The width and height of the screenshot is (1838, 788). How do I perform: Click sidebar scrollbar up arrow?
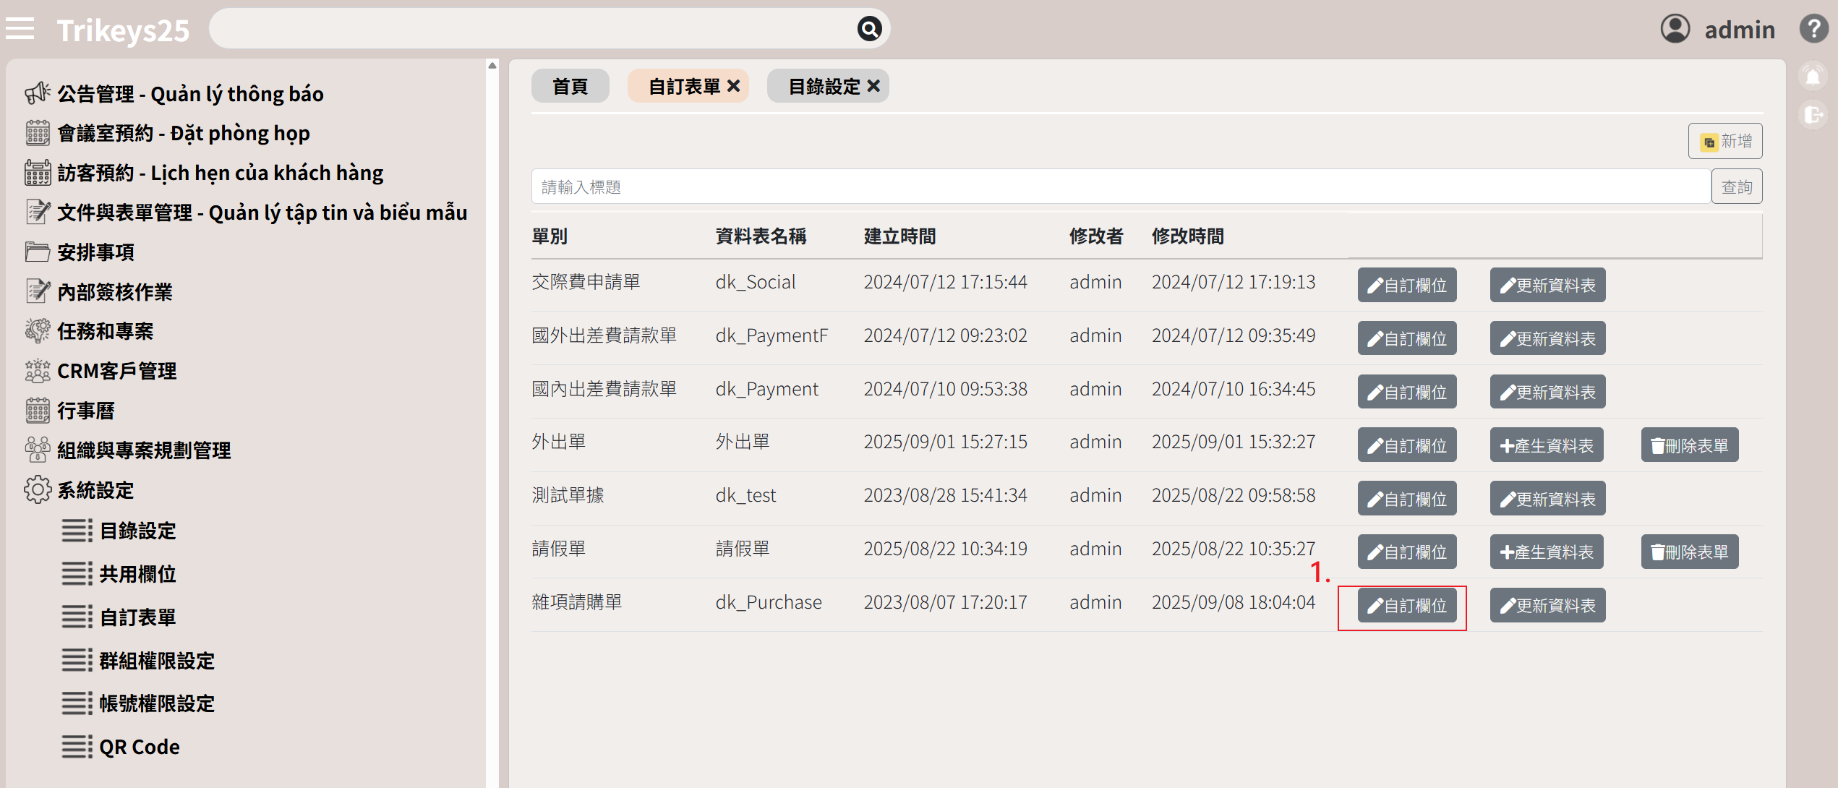[492, 66]
